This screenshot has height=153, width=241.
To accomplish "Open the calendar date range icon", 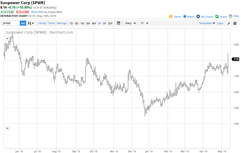I will tap(118, 23).
